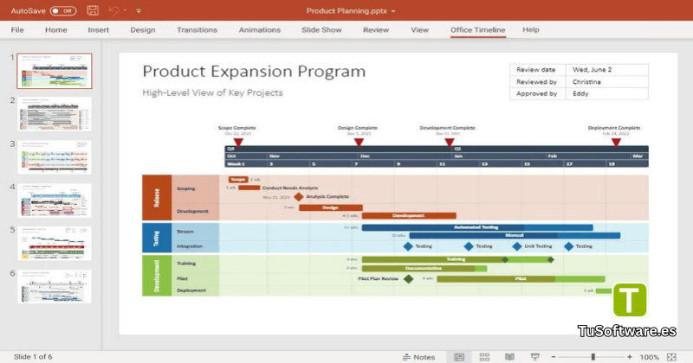
Task: Click the 'Wed, June 2' table cell
Action: point(607,70)
